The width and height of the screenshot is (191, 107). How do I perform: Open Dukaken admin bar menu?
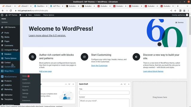(37, 15)
